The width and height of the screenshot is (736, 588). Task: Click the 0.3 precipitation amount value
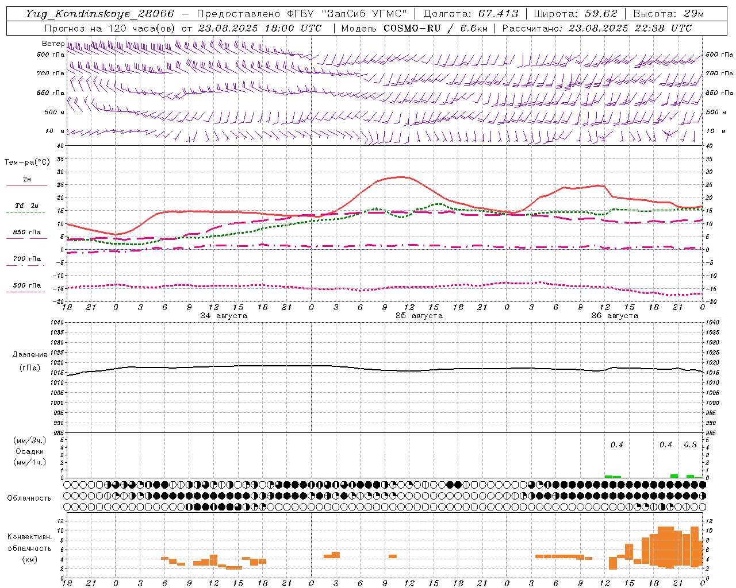pos(690,444)
